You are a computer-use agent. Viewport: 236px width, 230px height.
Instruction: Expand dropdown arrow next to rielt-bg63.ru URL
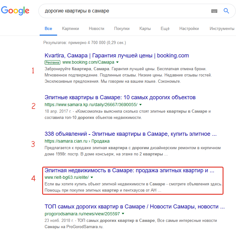point(92,177)
